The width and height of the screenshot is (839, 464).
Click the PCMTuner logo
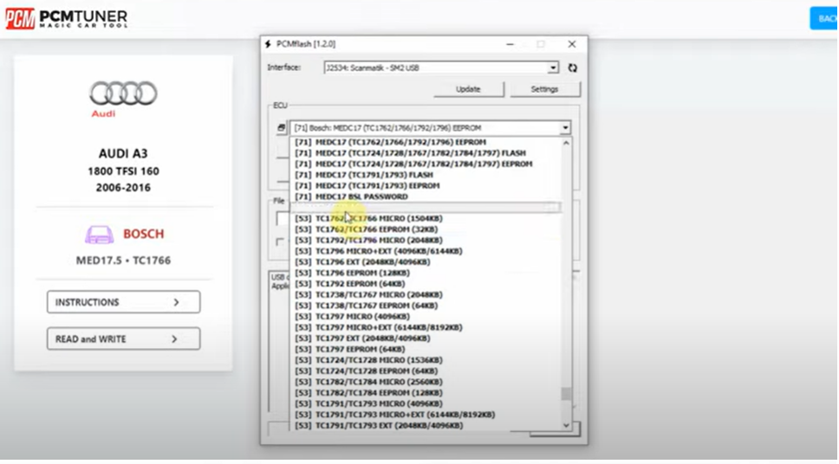[67, 18]
